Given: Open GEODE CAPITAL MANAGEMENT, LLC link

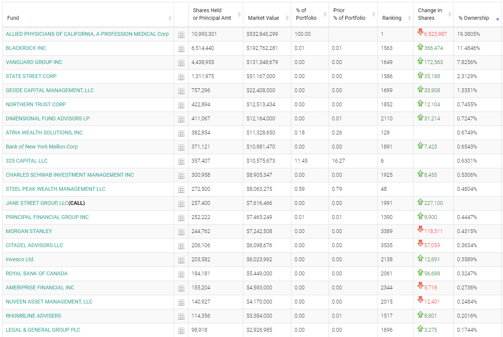Looking at the screenshot, I should coord(50,90).
